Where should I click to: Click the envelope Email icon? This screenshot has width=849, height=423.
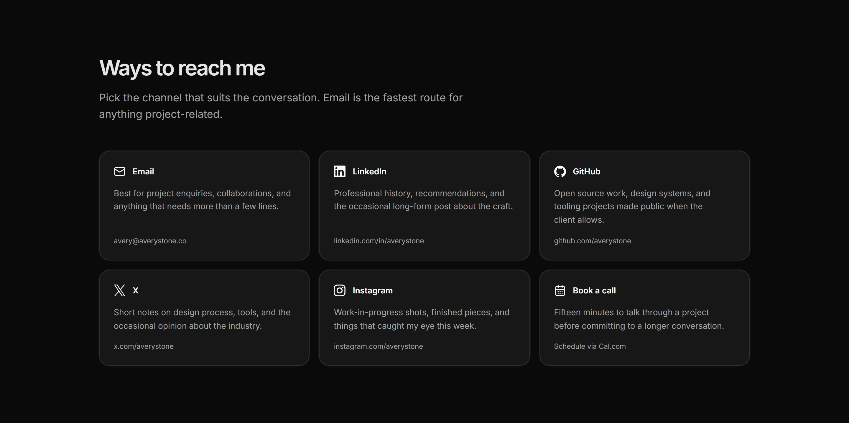click(x=120, y=172)
